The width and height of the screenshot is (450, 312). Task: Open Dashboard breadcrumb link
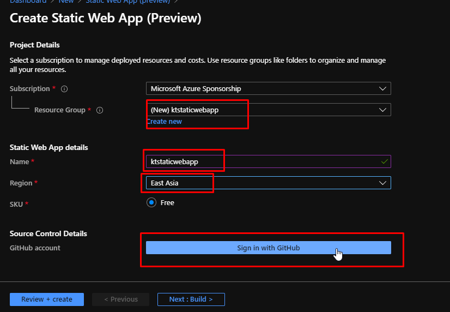pos(28,2)
